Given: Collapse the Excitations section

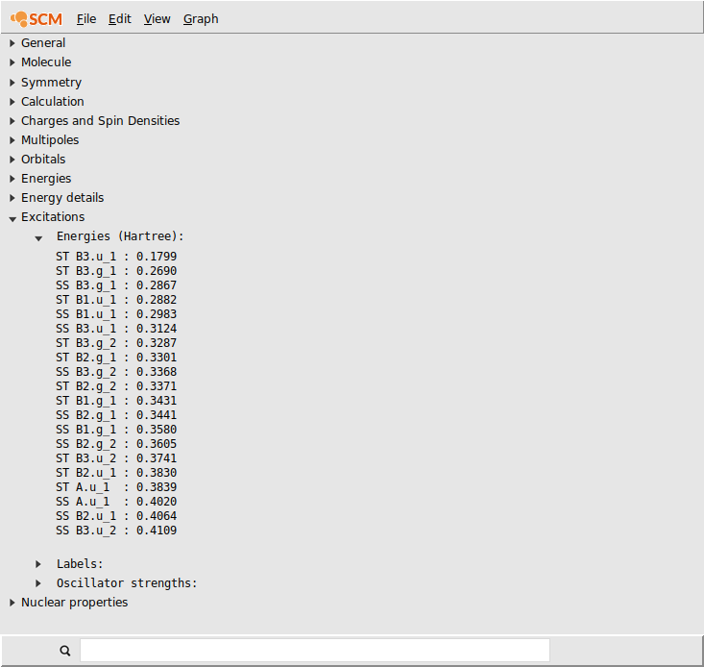Looking at the screenshot, I should click(x=12, y=218).
